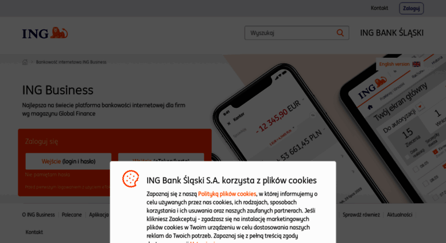Open Bankowość internetowa ING Business breadcrumb
The width and height of the screenshot is (446, 243).
71,62
